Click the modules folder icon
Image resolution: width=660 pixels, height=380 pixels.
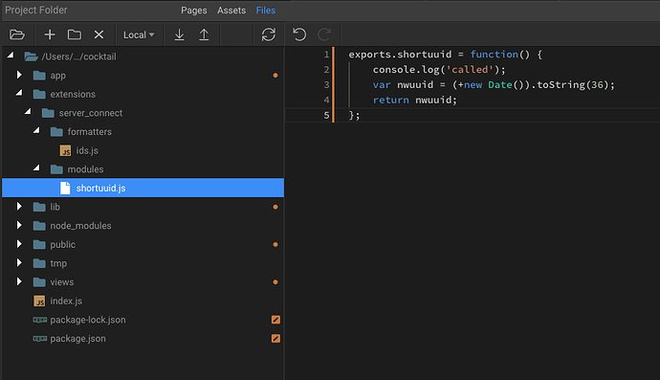(x=56, y=169)
